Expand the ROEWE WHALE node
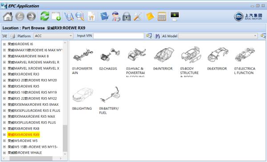 (4, 153)
